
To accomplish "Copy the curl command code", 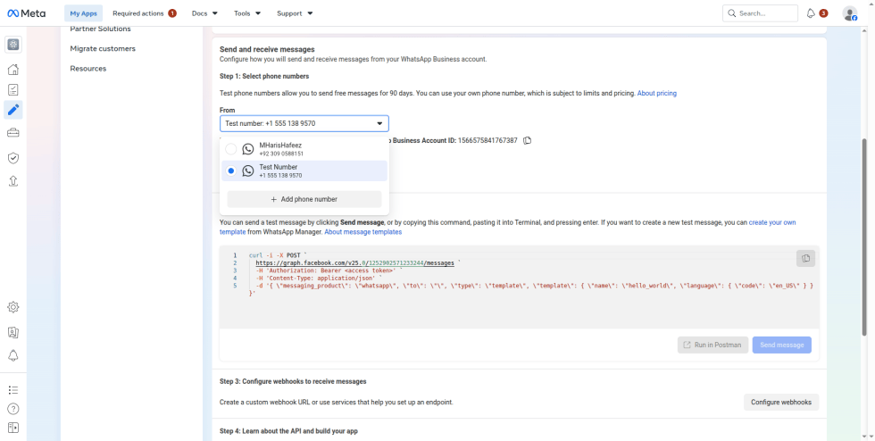I will click(805, 259).
